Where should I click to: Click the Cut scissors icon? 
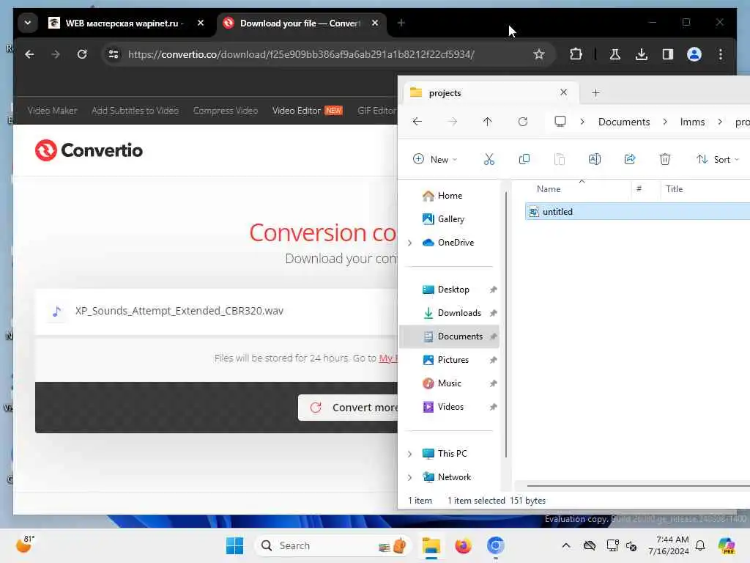489,159
